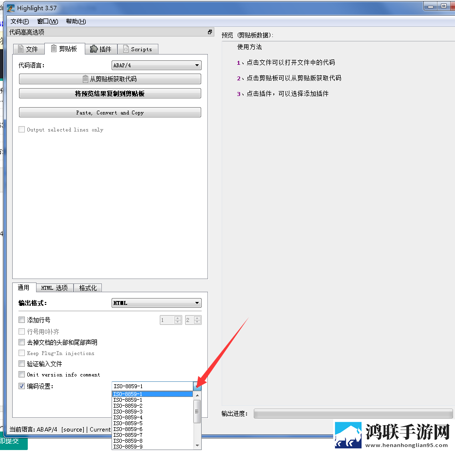Open the 代码语言 ABAP/4 dropdown
Image resolution: width=455 pixels, height=451 pixels.
156,65
